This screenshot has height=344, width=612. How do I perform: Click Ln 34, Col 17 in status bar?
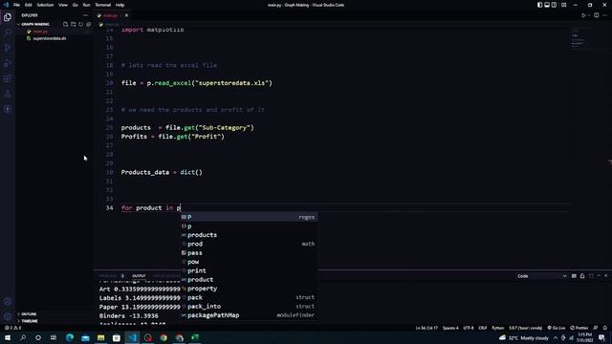(426, 328)
